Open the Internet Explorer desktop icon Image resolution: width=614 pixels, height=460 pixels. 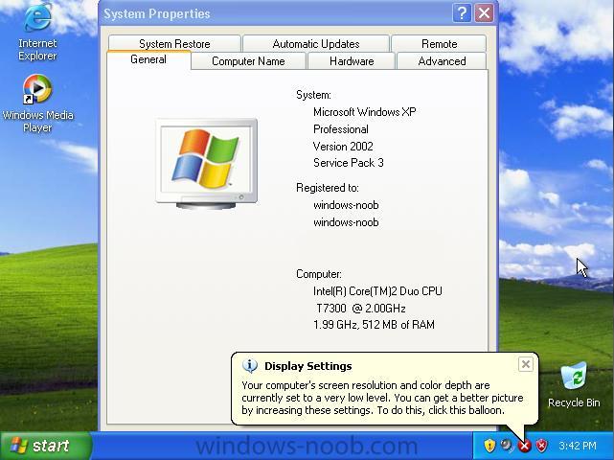click(37, 32)
